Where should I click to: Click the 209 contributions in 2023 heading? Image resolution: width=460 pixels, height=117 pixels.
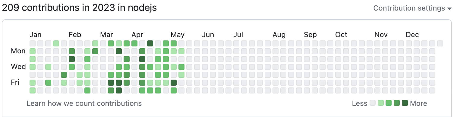[x=79, y=8]
